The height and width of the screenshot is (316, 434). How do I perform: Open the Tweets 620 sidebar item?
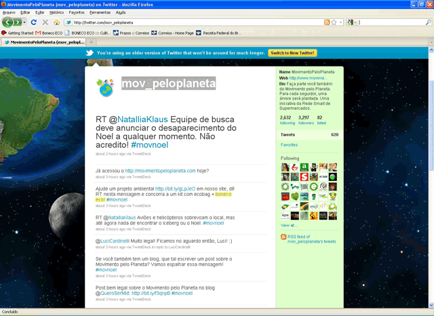[309, 135]
